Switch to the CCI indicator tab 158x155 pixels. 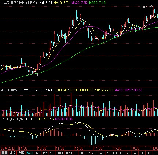149,153
